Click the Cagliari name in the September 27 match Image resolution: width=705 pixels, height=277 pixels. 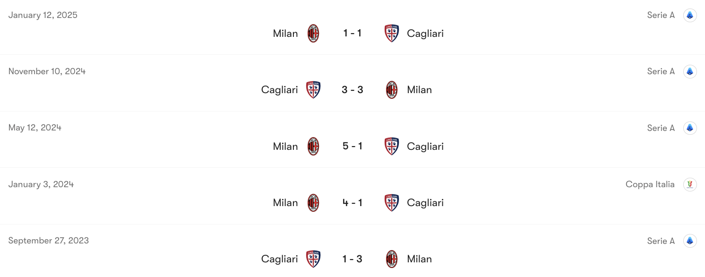pyautogui.click(x=279, y=259)
